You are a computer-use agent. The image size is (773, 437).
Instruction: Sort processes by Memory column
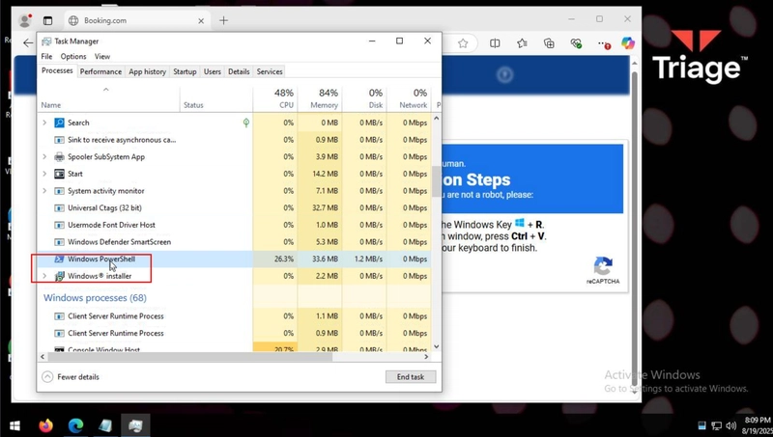tap(320, 99)
